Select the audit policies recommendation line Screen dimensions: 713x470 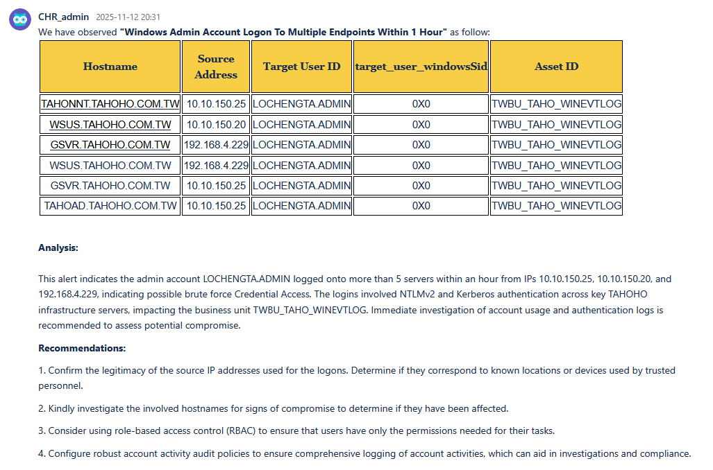pos(364,453)
